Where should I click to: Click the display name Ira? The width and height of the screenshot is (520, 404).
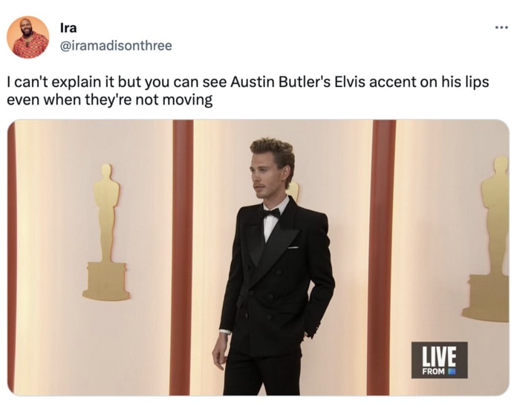click(x=68, y=27)
